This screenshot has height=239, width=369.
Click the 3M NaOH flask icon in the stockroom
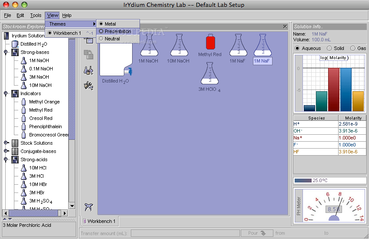click(23, 77)
